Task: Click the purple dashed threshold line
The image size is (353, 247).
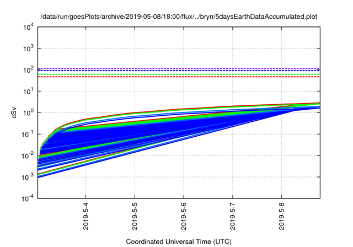Action: click(179, 68)
